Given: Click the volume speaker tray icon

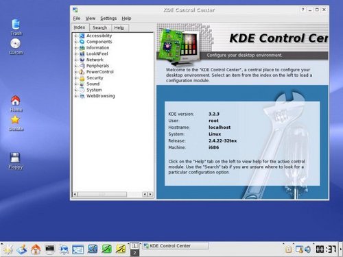Looking at the screenshot, I should coord(308,249).
